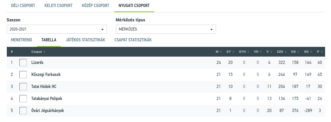Select the Közép Csoport tab
331x122 pixels.
click(x=95, y=6)
